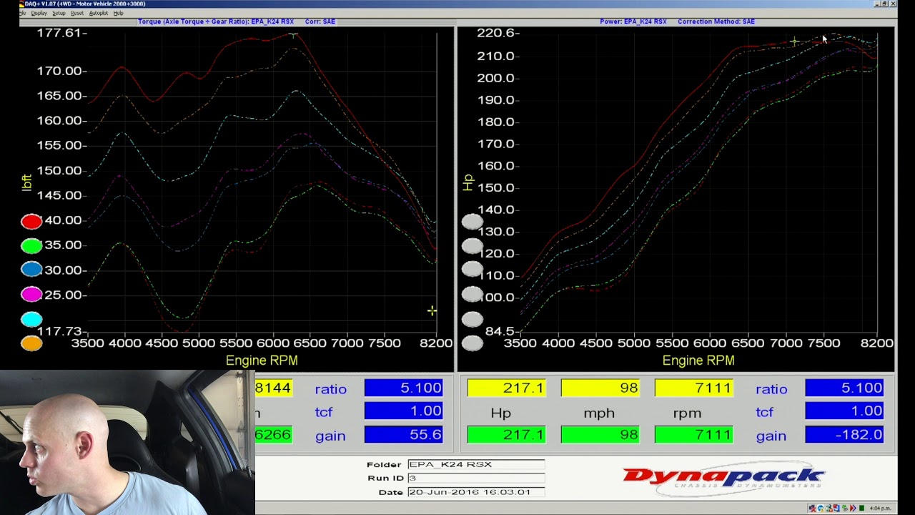Open the Setup menu
The height and width of the screenshot is (515, 915).
pyautogui.click(x=59, y=13)
